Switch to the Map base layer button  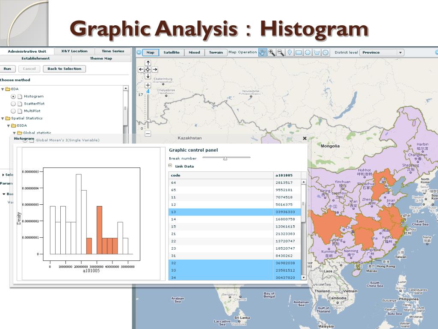point(150,52)
